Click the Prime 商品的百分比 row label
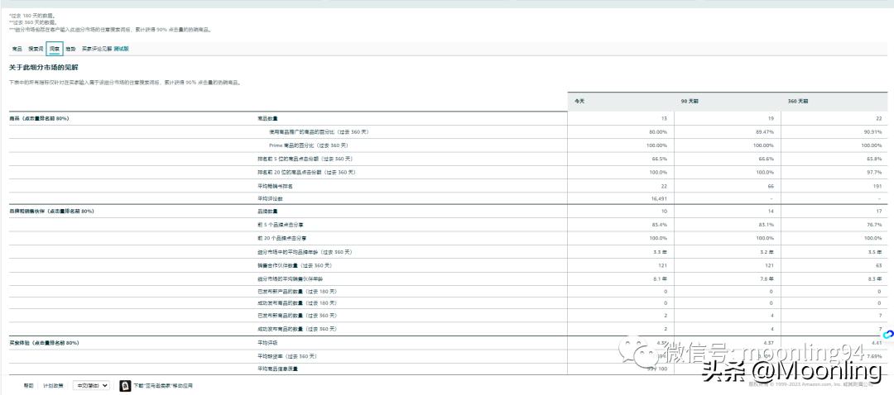This screenshot has height=395, width=894. tap(309, 145)
